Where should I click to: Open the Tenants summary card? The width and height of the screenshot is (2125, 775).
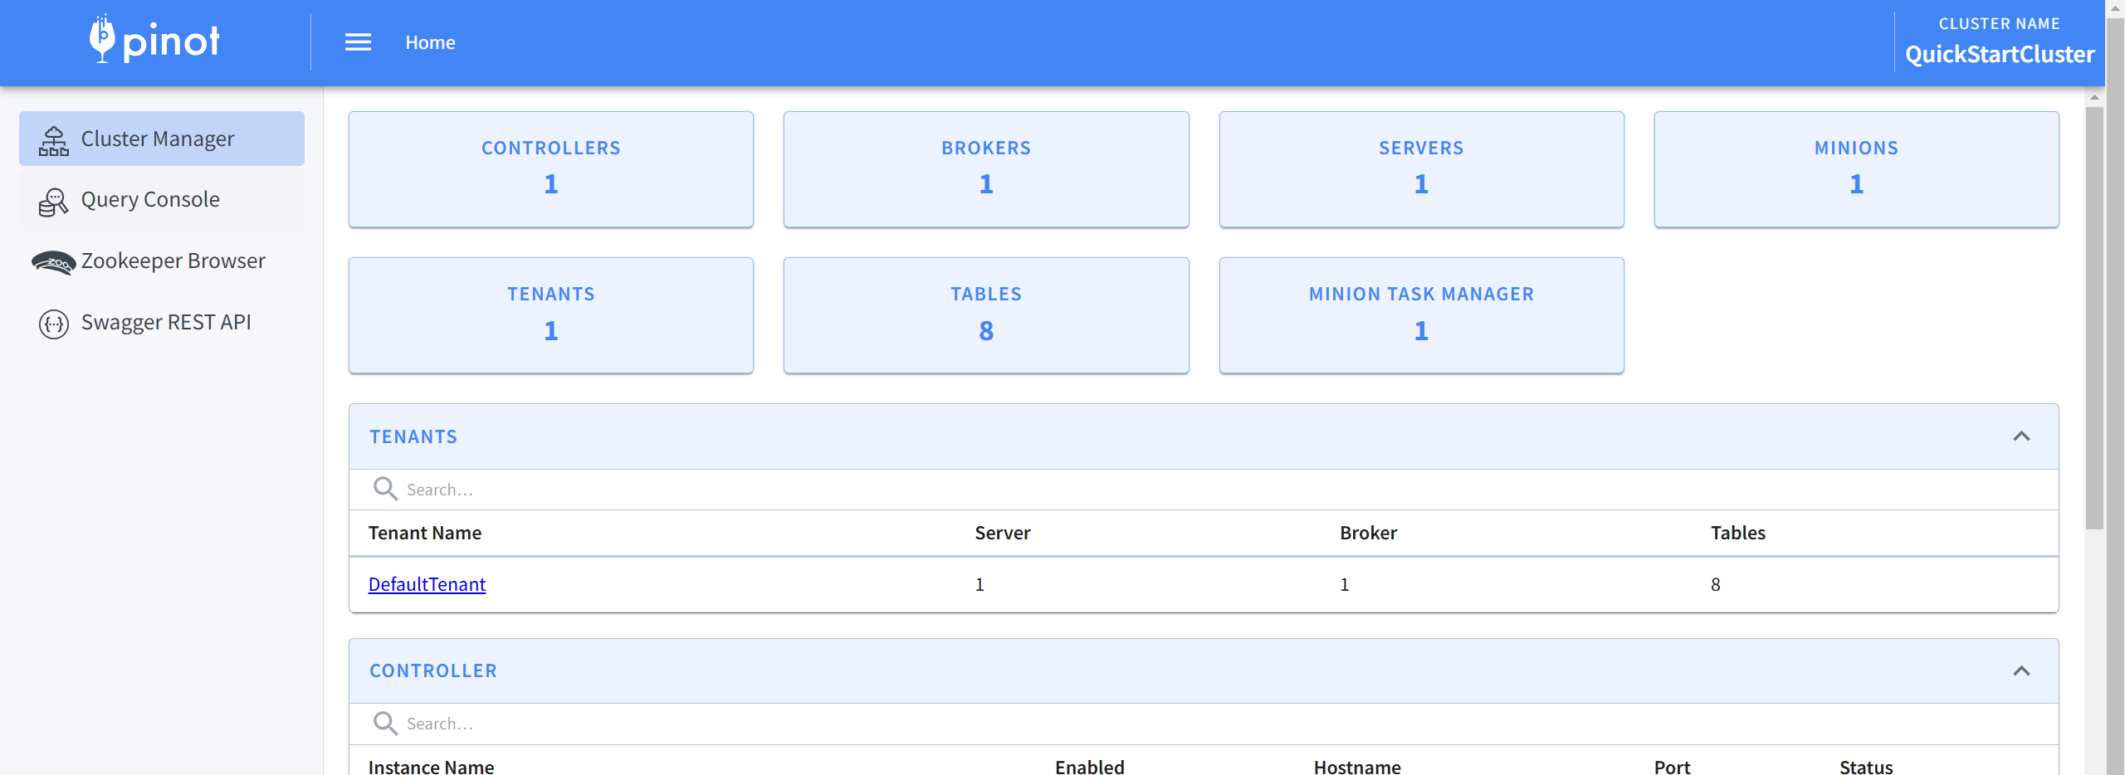click(x=551, y=315)
